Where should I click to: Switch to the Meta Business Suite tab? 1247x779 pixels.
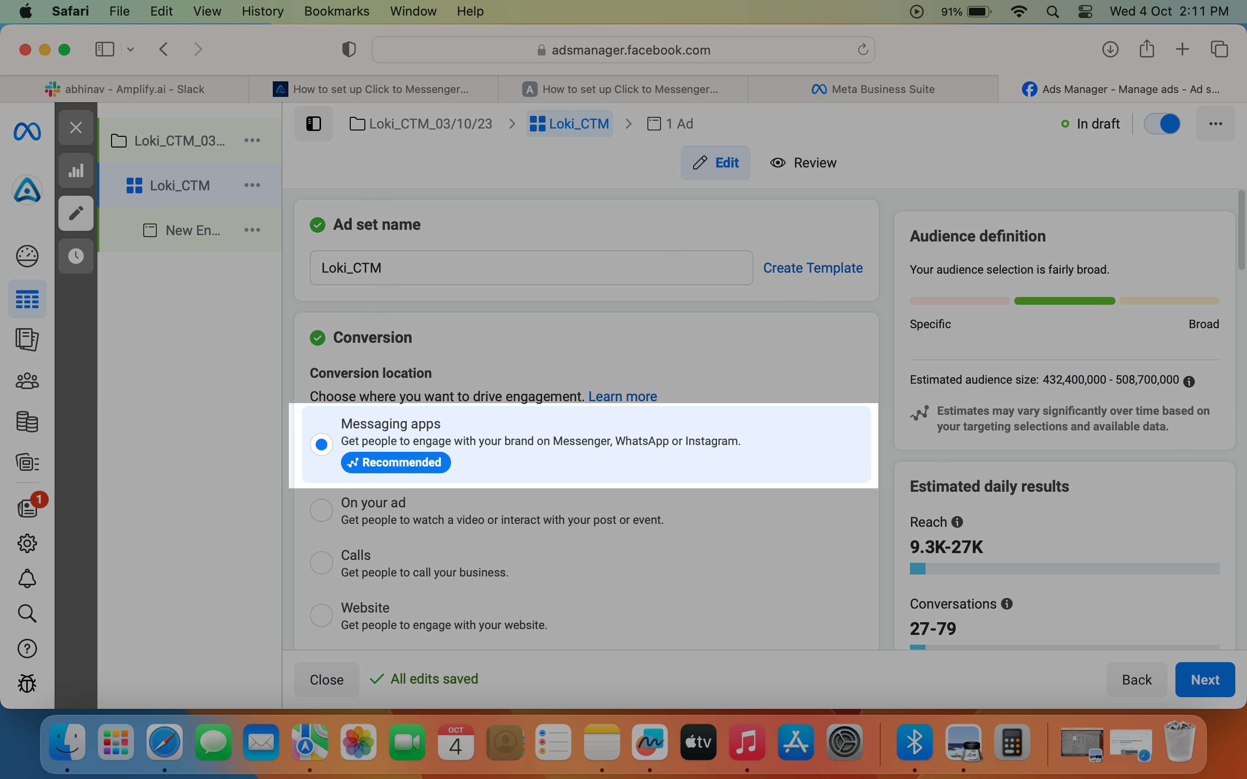click(x=873, y=89)
